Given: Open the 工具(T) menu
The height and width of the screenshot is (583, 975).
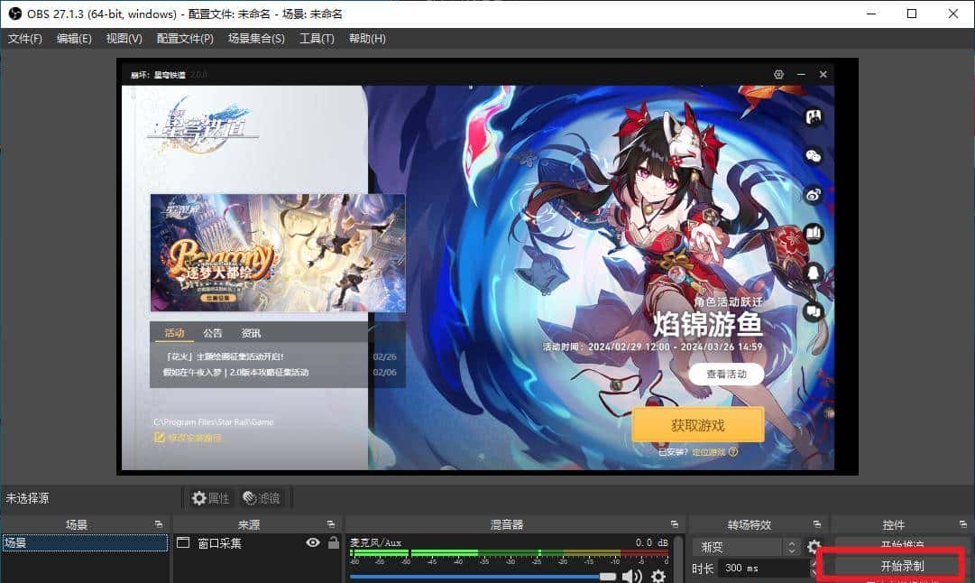Looking at the screenshot, I should click(x=317, y=38).
